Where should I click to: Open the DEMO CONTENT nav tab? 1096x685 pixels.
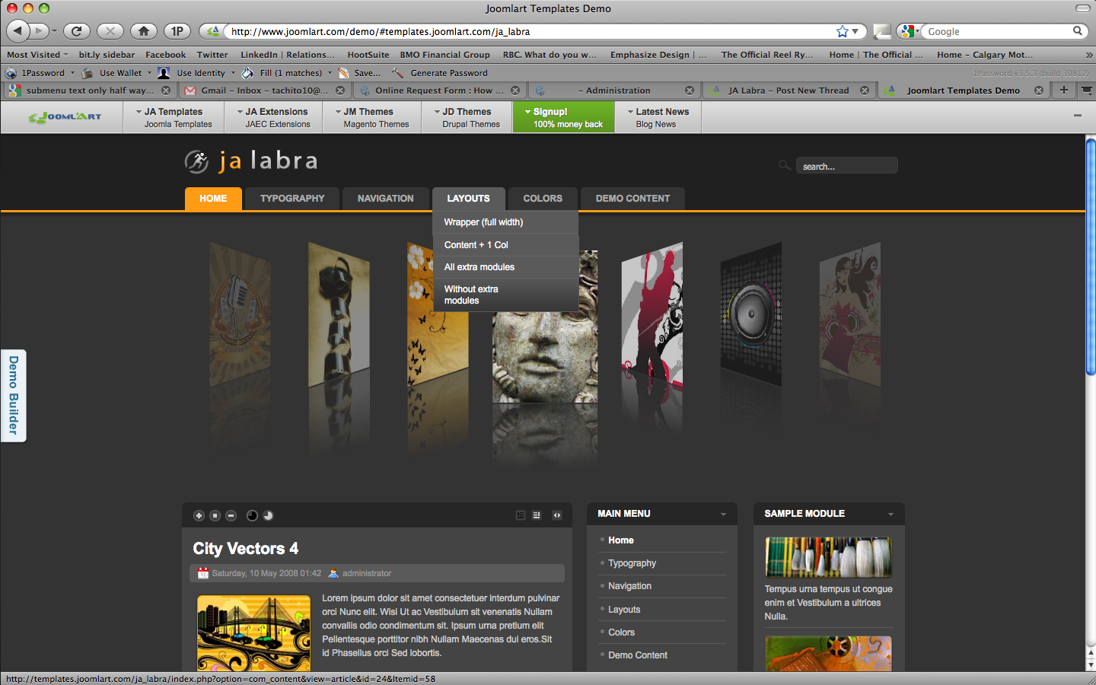[x=632, y=199]
